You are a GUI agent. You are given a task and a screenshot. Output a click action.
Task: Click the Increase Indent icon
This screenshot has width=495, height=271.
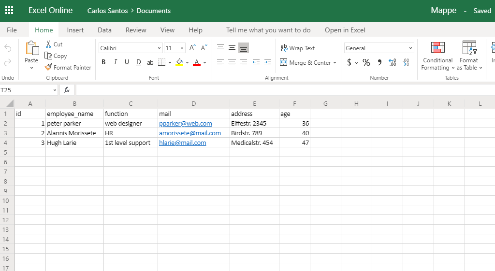point(267,62)
